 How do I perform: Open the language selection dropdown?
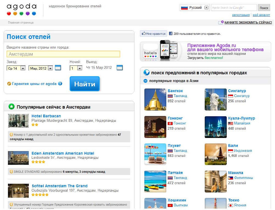click(x=206, y=8)
